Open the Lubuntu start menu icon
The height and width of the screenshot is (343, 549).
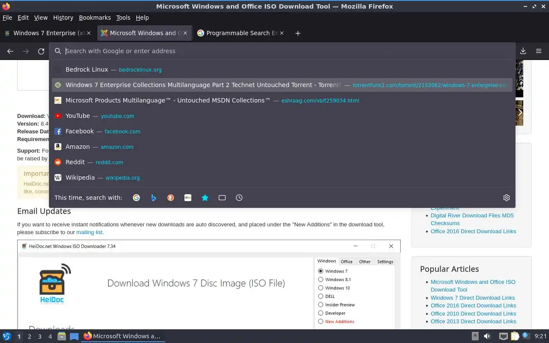tap(7, 336)
